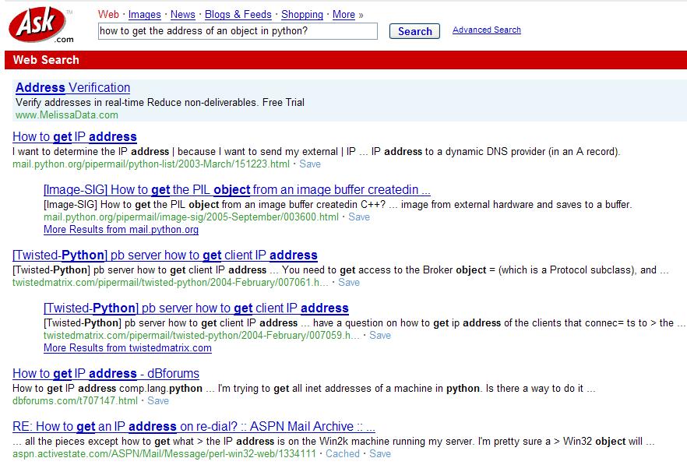This screenshot has height=465, width=687.
Task: Go to Shopping search tab
Action: (301, 14)
